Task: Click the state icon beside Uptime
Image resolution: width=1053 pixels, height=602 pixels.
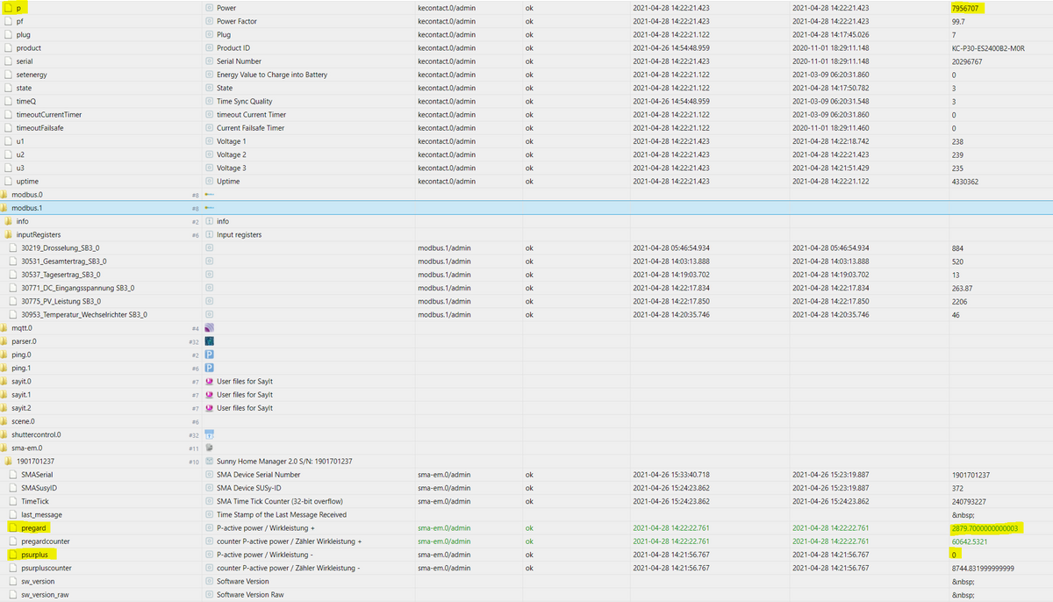Action: point(209,182)
